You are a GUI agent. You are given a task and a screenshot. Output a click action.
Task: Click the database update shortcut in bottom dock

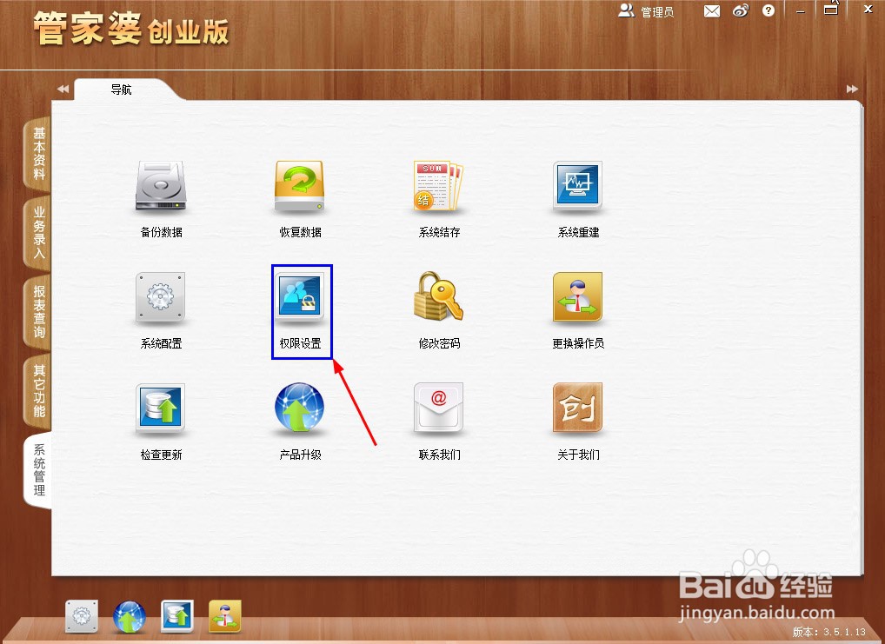(x=177, y=616)
